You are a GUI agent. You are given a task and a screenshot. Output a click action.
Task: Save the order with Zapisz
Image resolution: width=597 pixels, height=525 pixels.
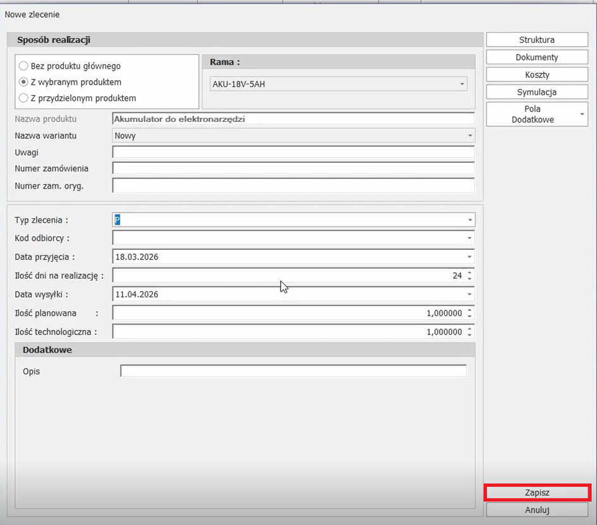537,492
